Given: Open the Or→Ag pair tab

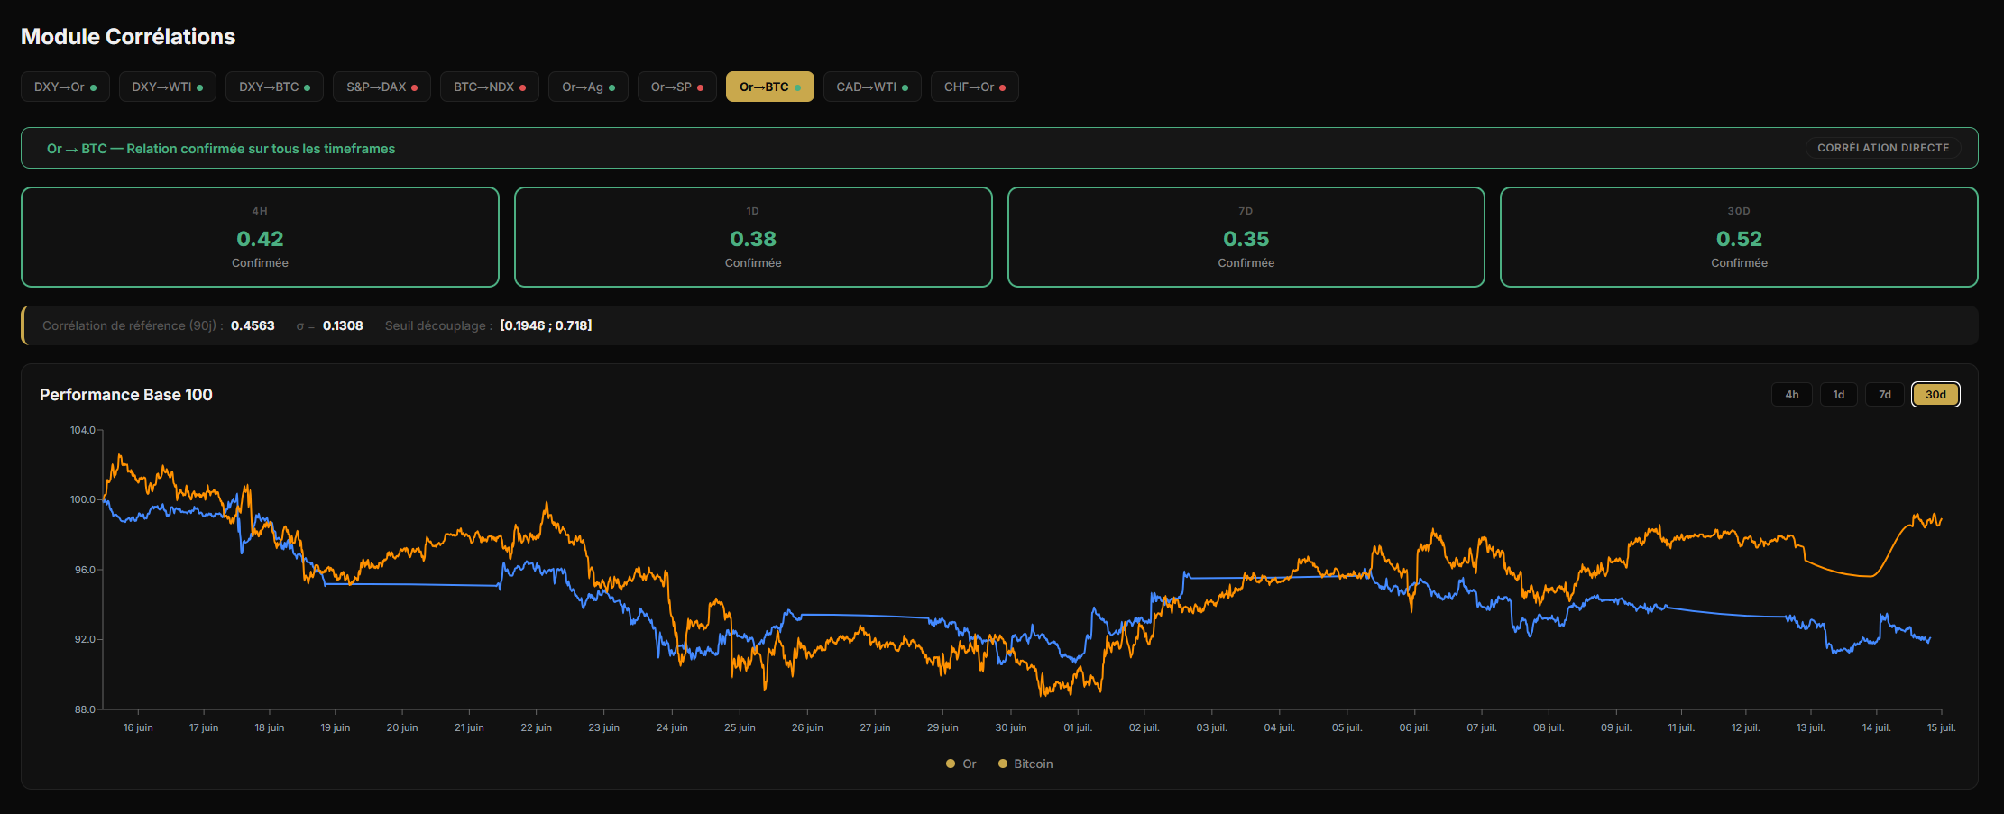Looking at the screenshot, I should point(588,87).
